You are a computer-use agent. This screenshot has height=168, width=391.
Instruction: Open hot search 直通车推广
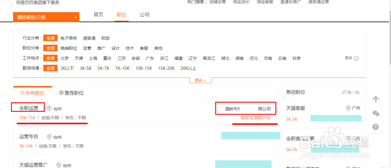click(x=291, y=2)
